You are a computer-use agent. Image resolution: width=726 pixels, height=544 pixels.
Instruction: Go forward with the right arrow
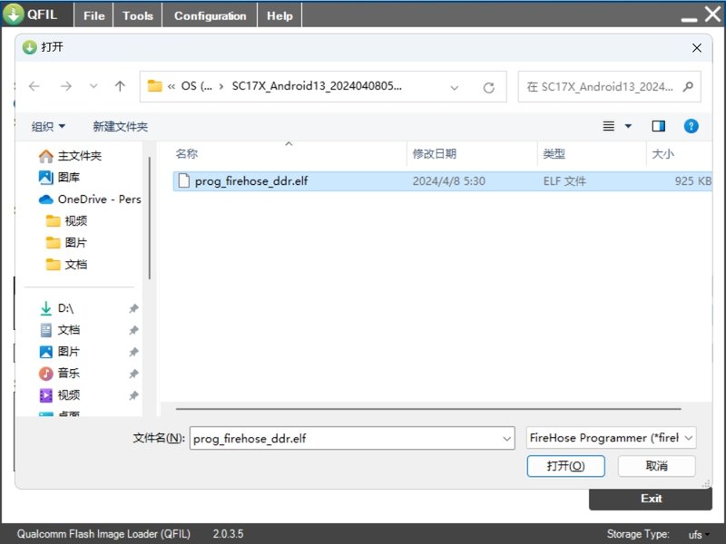[66, 86]
